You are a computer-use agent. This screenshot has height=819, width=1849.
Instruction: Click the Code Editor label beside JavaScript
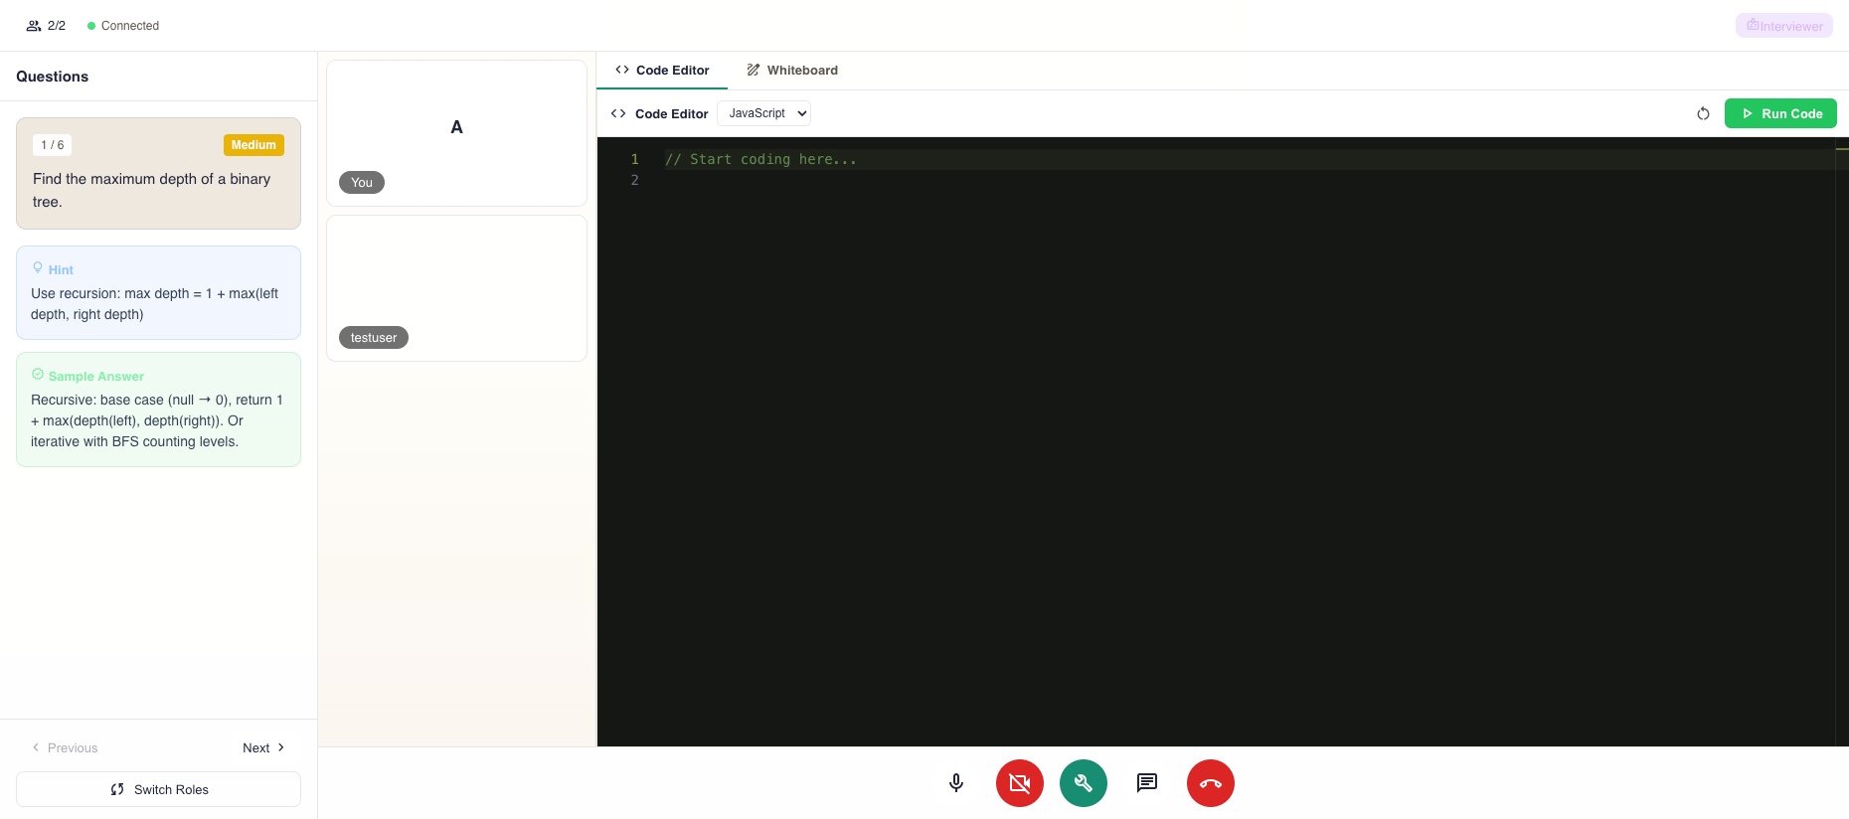point(671,113)
